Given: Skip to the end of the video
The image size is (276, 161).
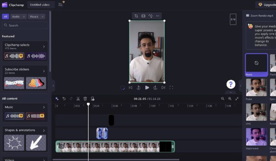Looking at the screenshot, I should [163, 88].
